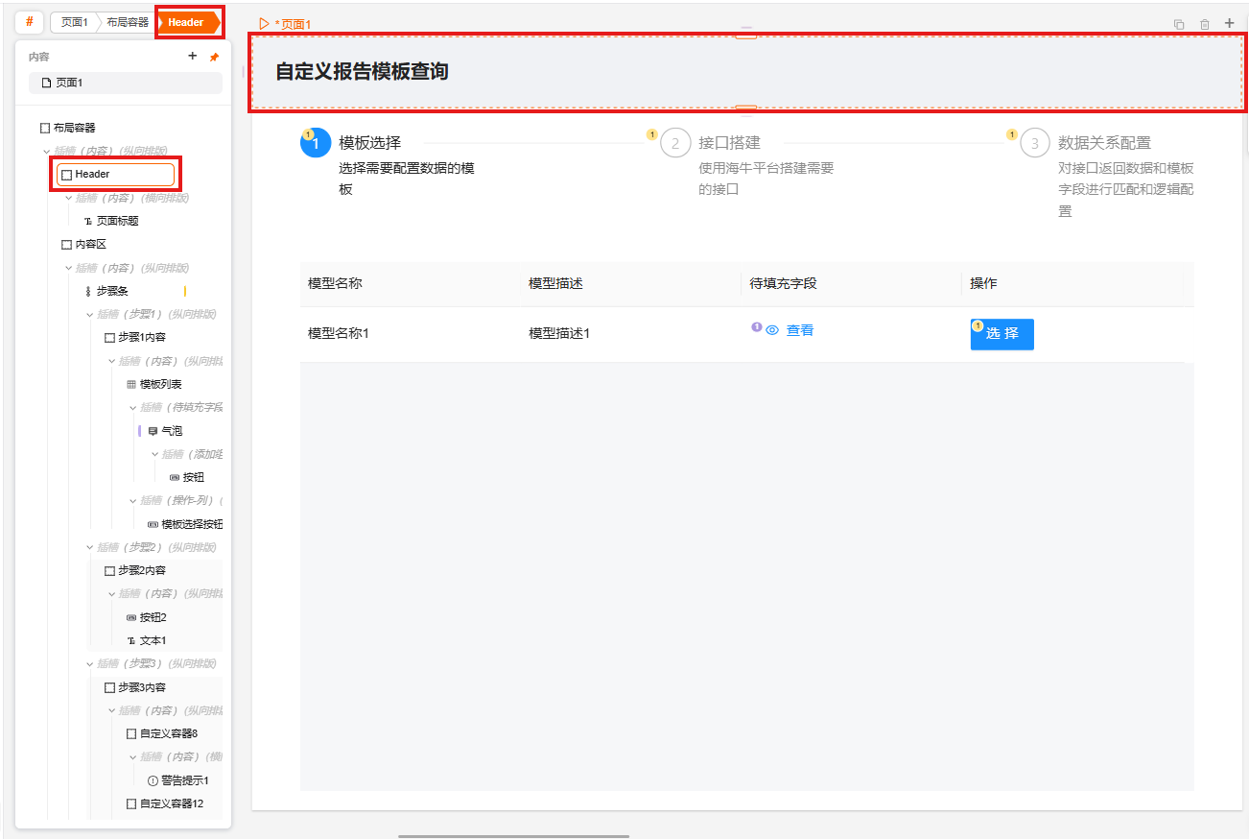Click 布局容器 in the breadcrumb path
This screenshot has height=839, width=1249.
[127, 20]
